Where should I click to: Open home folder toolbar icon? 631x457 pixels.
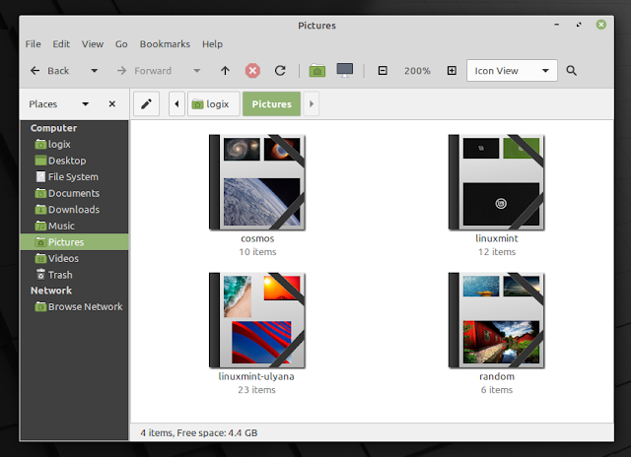tap(317, 71)
